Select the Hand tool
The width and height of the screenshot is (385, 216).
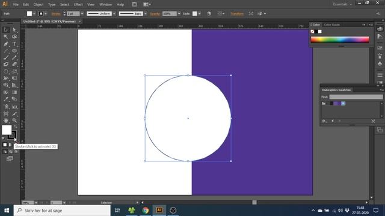[x=6, y=121]
